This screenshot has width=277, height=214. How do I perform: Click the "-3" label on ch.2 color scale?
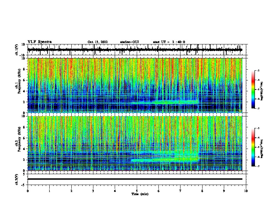(258, 128)
